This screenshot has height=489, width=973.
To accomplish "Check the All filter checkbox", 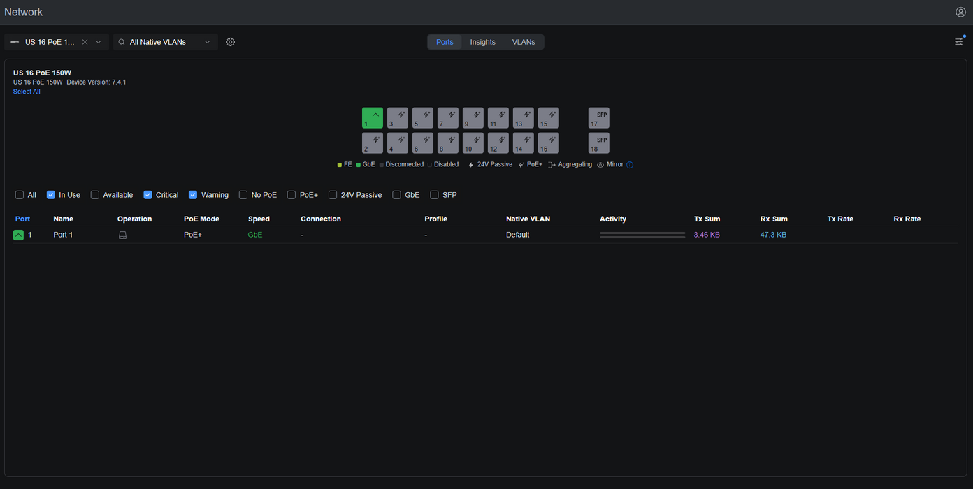I will tap(20, 195).
